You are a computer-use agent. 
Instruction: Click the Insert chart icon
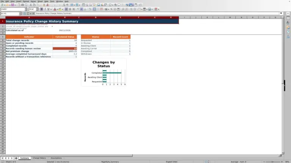point(102,5)
